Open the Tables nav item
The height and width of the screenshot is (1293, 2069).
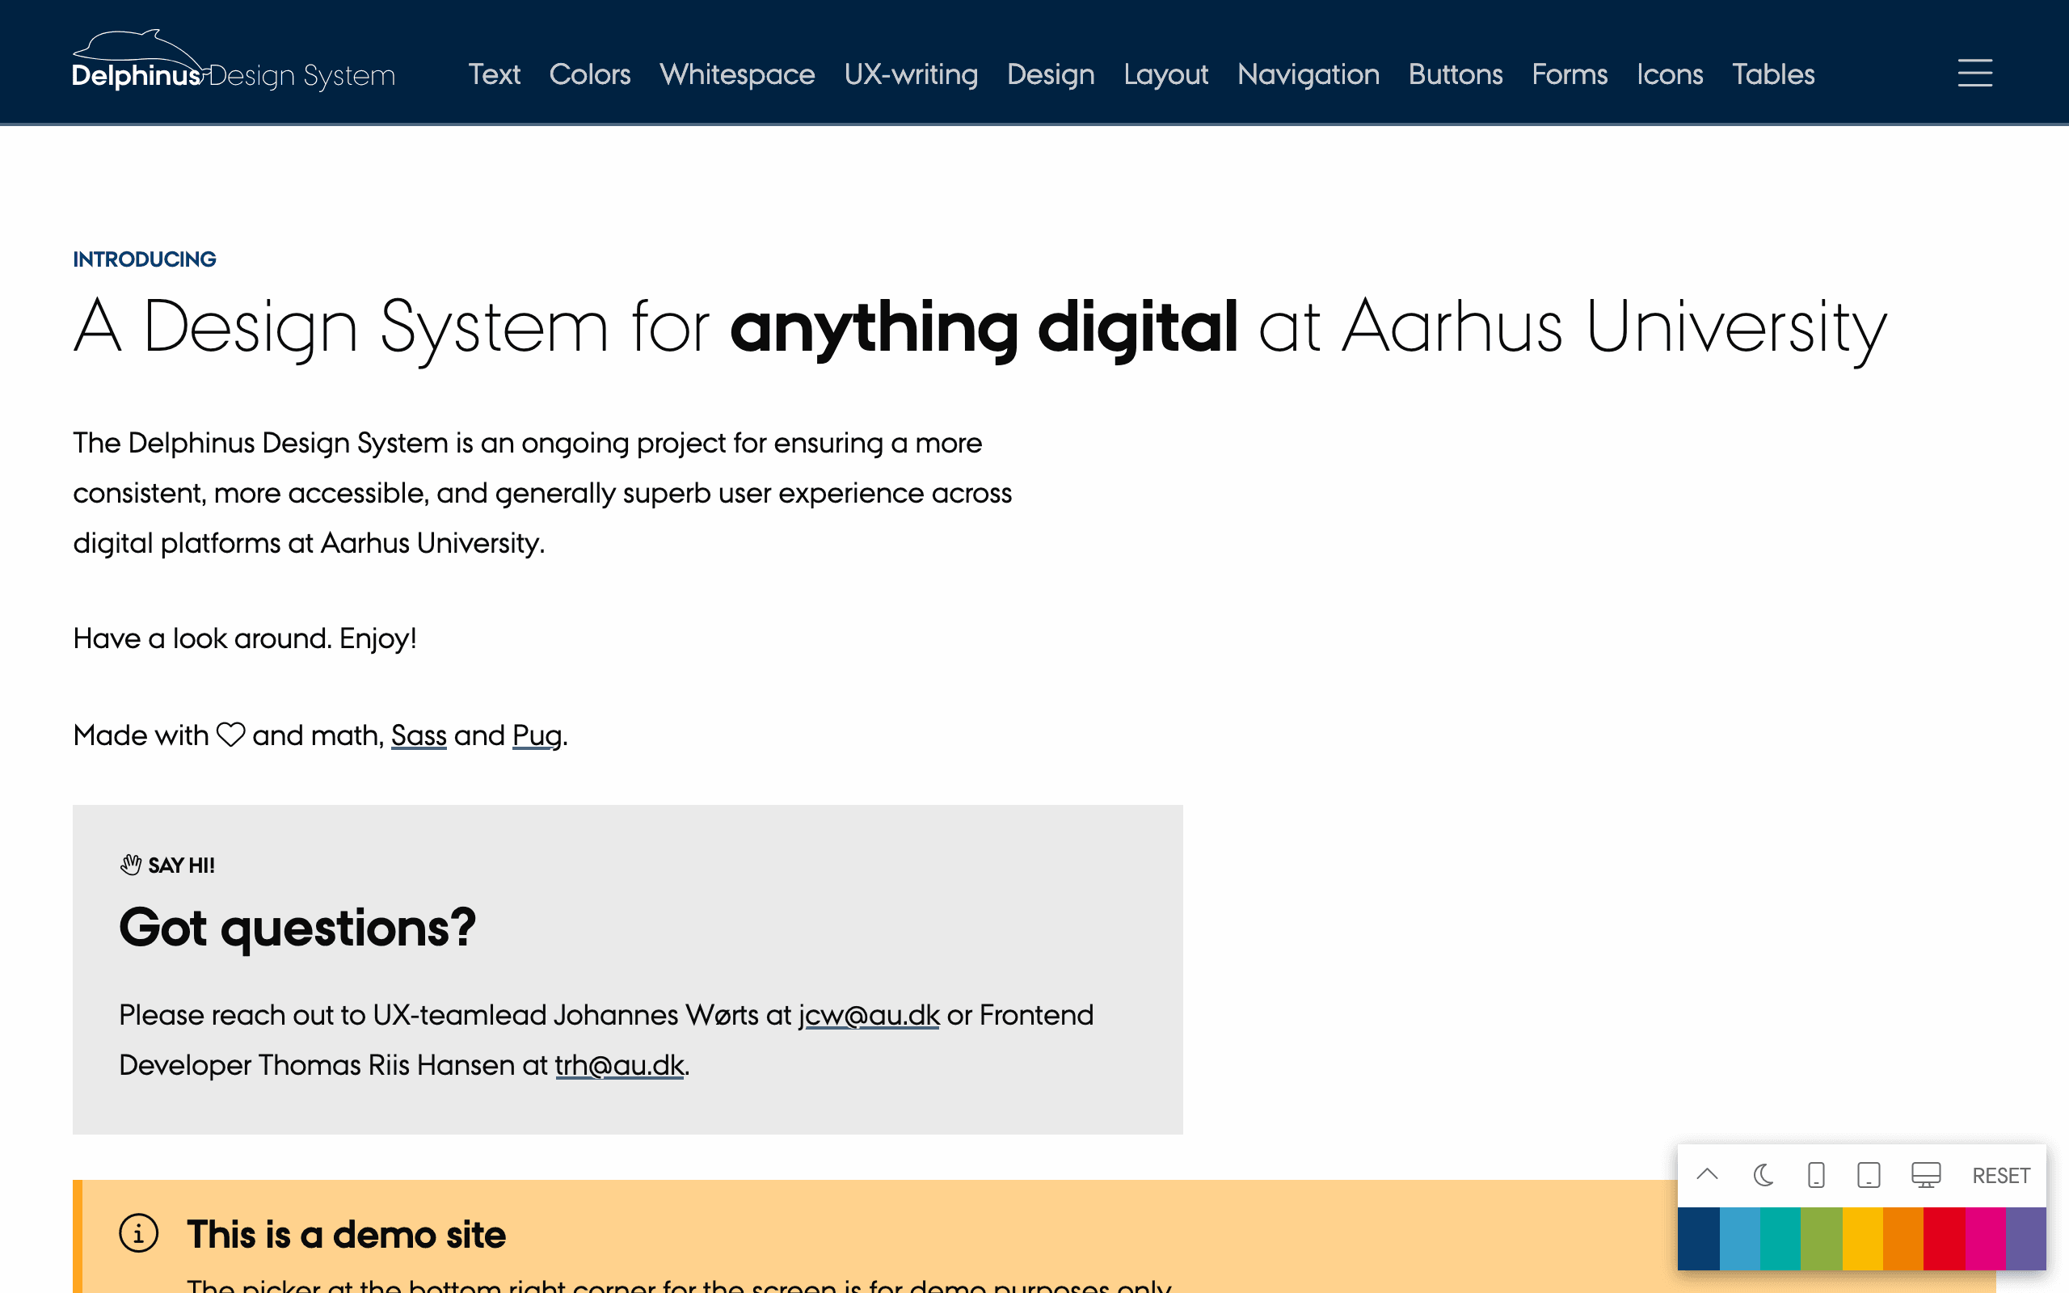click(x=1773, y=74)
